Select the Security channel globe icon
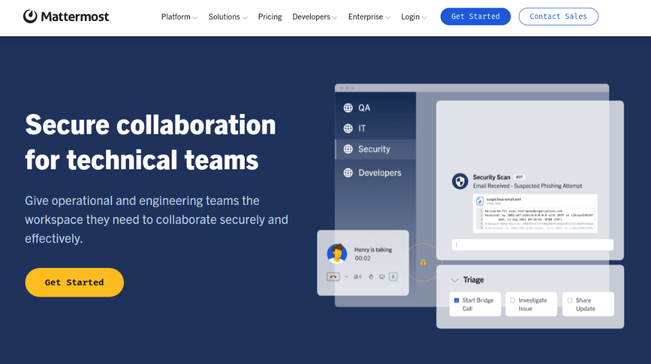This screenshot has height=364, width=651. [x=348, y=149]
